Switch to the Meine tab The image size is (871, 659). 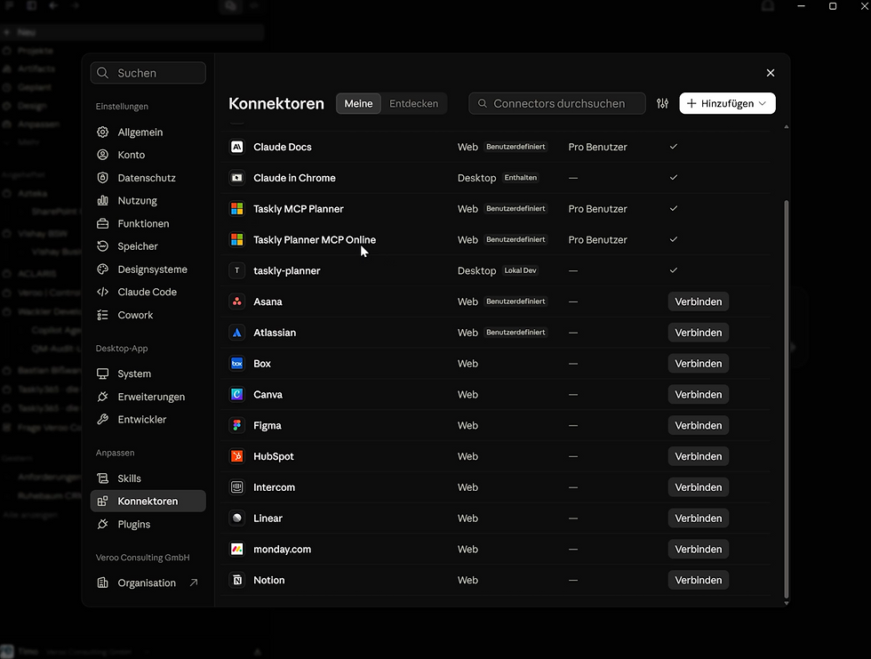pos(358,103)
